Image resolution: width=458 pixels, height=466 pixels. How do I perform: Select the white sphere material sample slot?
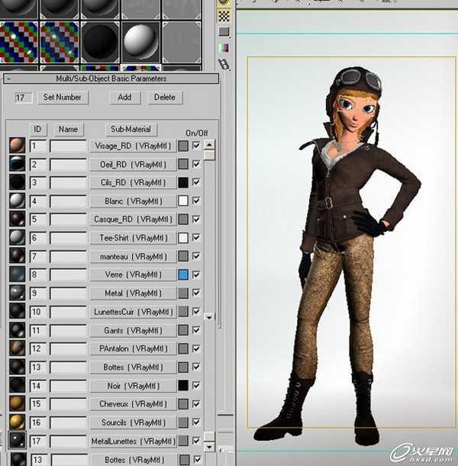(x=141, y=42)
